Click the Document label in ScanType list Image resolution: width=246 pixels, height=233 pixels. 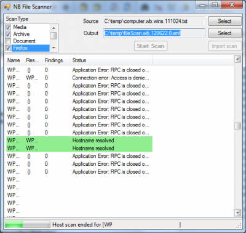pyautogui.click(x=25, y=41)
